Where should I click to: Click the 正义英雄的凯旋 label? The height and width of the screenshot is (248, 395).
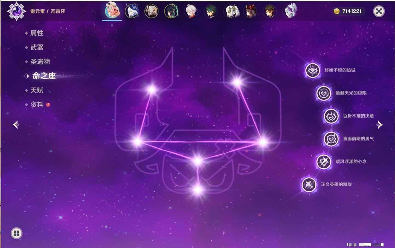(336, 184)
